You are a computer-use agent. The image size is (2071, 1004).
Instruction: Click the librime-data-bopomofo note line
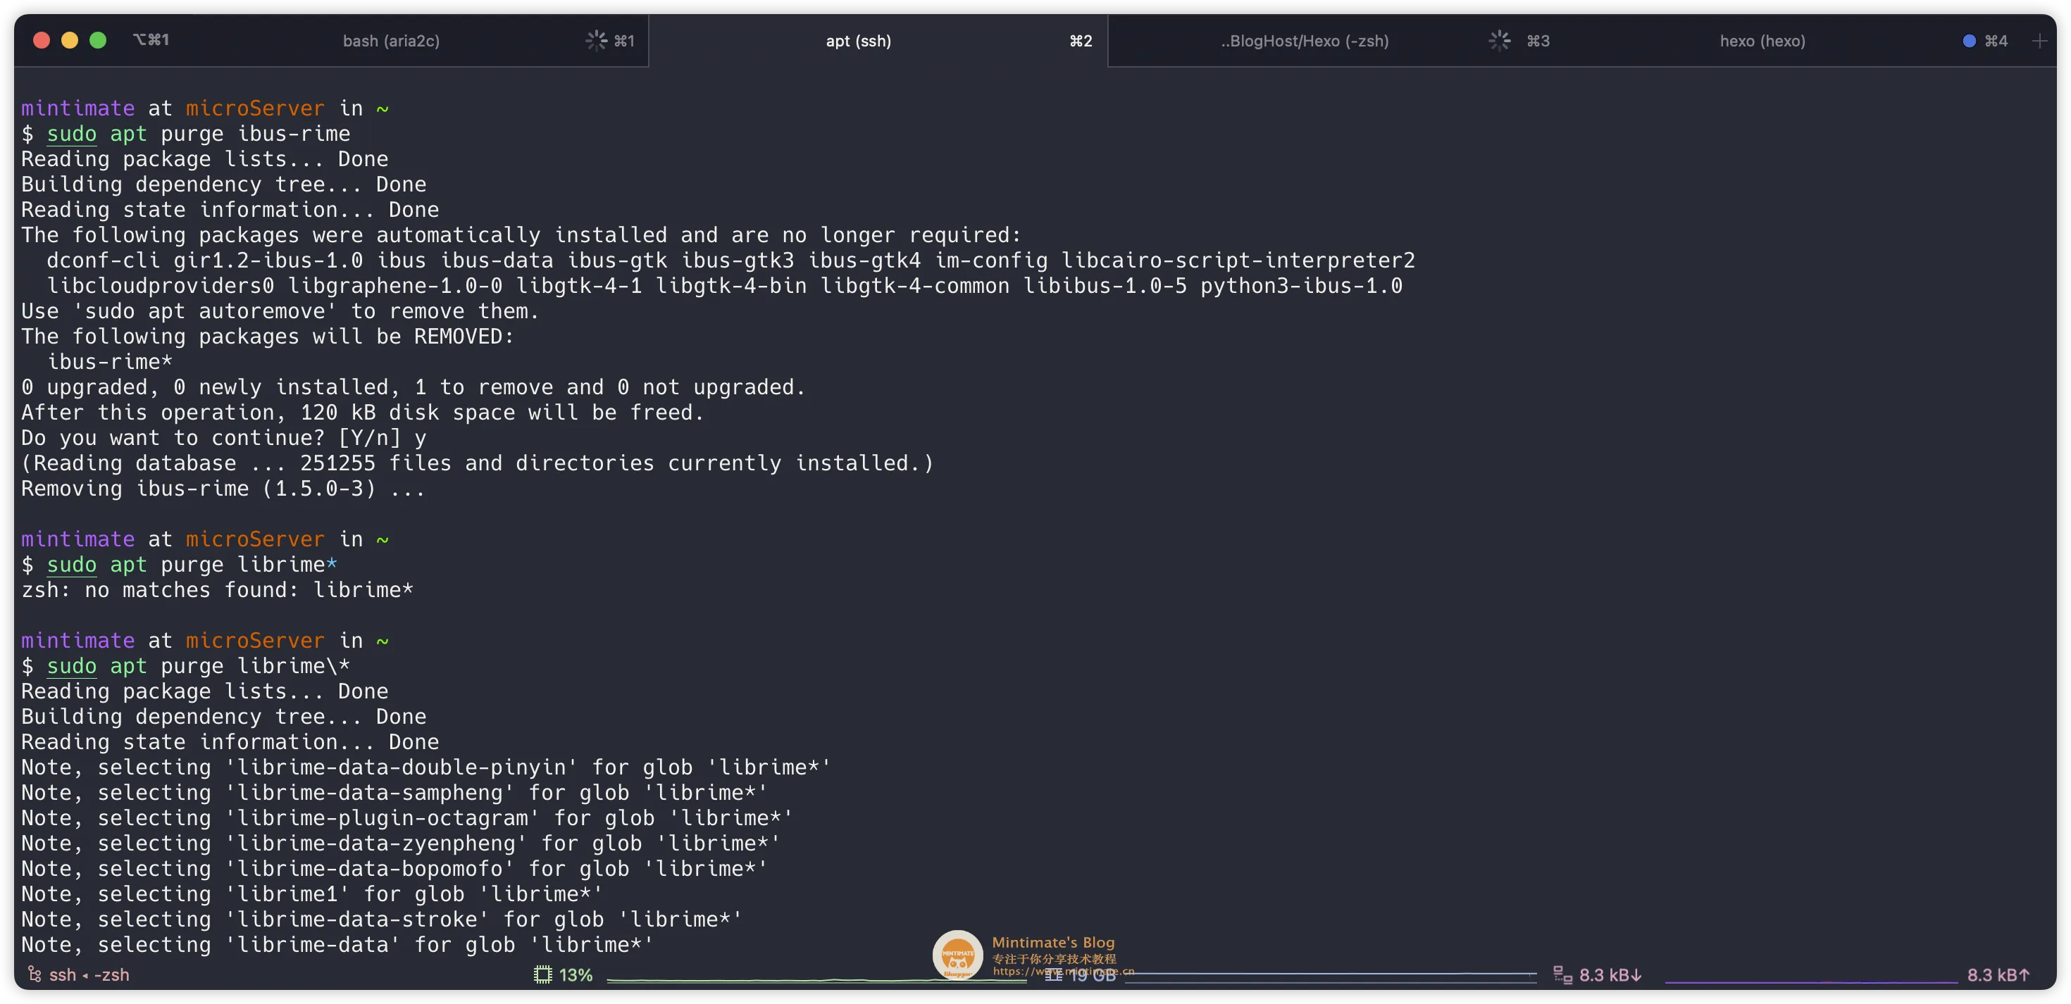pos(394,868)
